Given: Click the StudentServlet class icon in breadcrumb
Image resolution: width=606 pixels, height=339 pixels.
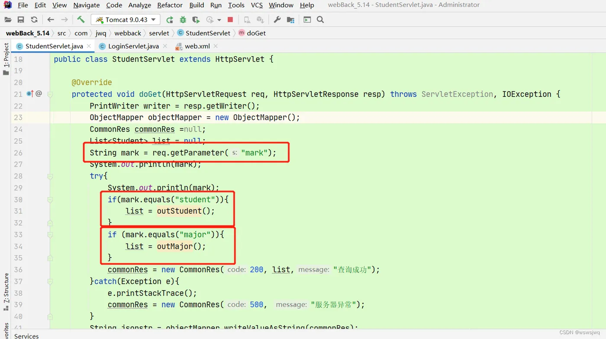Looking at the screenshot, I should (181, 33).
